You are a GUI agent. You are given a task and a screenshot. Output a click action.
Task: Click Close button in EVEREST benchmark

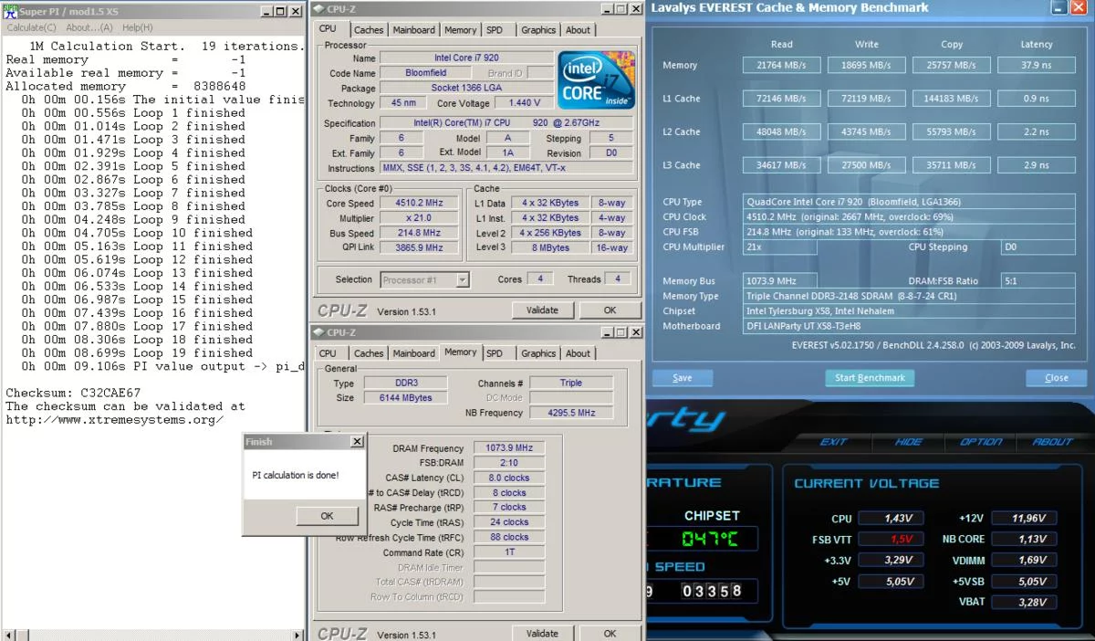tap(1057, 377)
